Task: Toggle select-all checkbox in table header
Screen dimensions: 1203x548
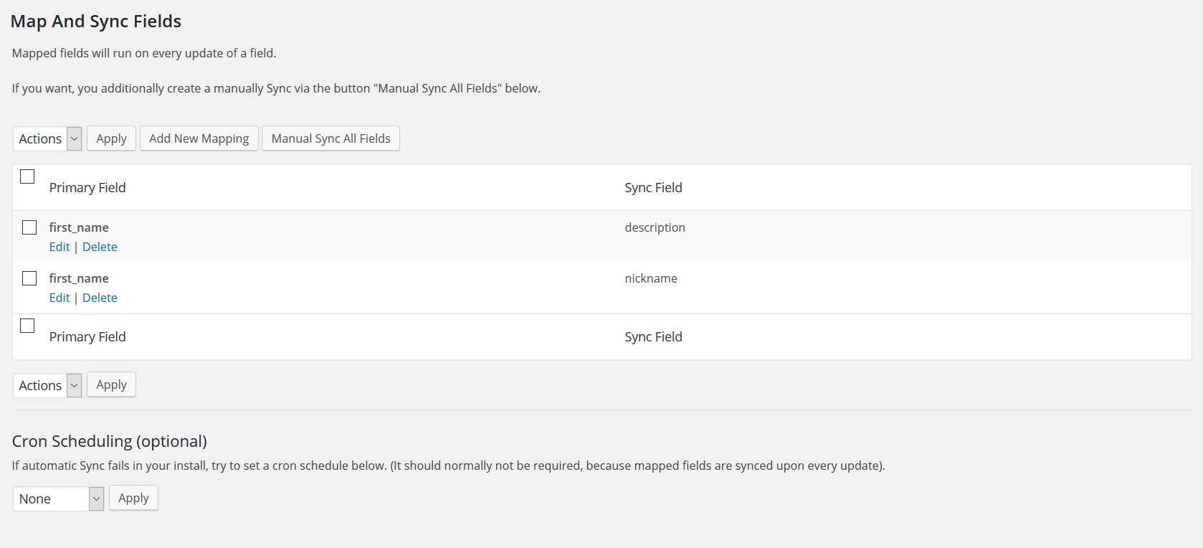Action: click(27, 176)
